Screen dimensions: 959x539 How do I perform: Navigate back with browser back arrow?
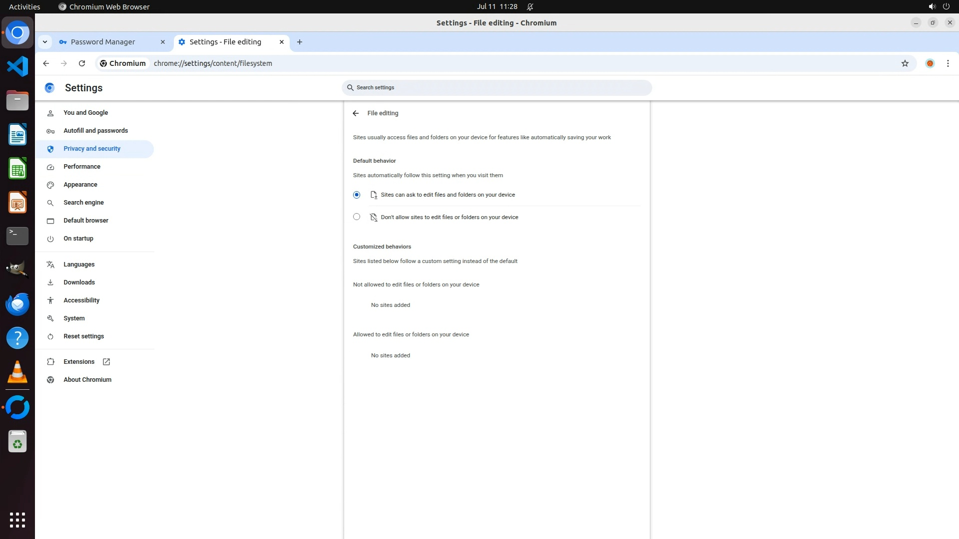[x=46, y=63]
